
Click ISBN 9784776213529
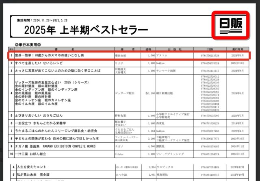210,56
